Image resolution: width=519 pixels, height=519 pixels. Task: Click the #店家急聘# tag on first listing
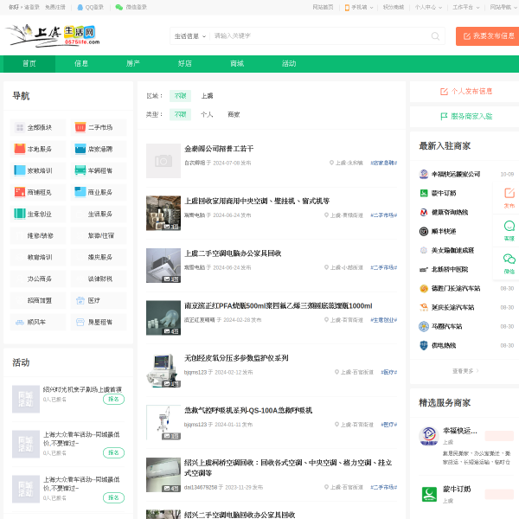click(383, 163)
